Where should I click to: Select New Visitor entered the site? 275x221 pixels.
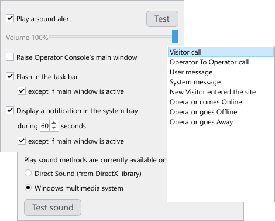[221, 92]
